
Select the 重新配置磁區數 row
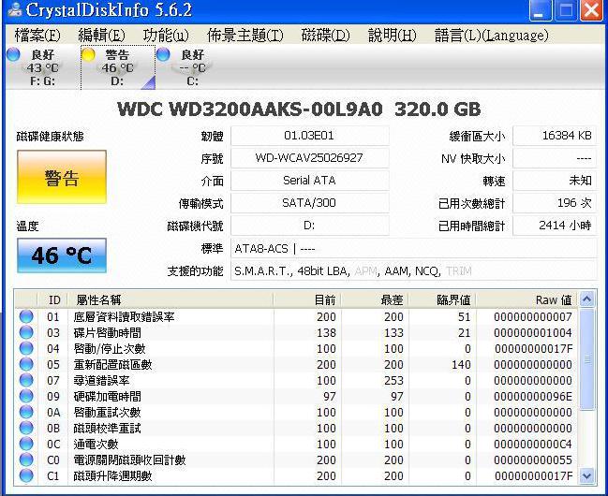[x=296, y=364]
